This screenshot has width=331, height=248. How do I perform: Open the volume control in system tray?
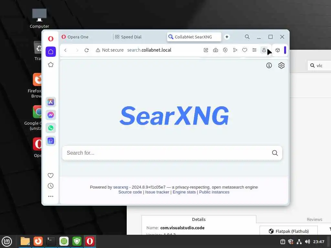[308, 242]
